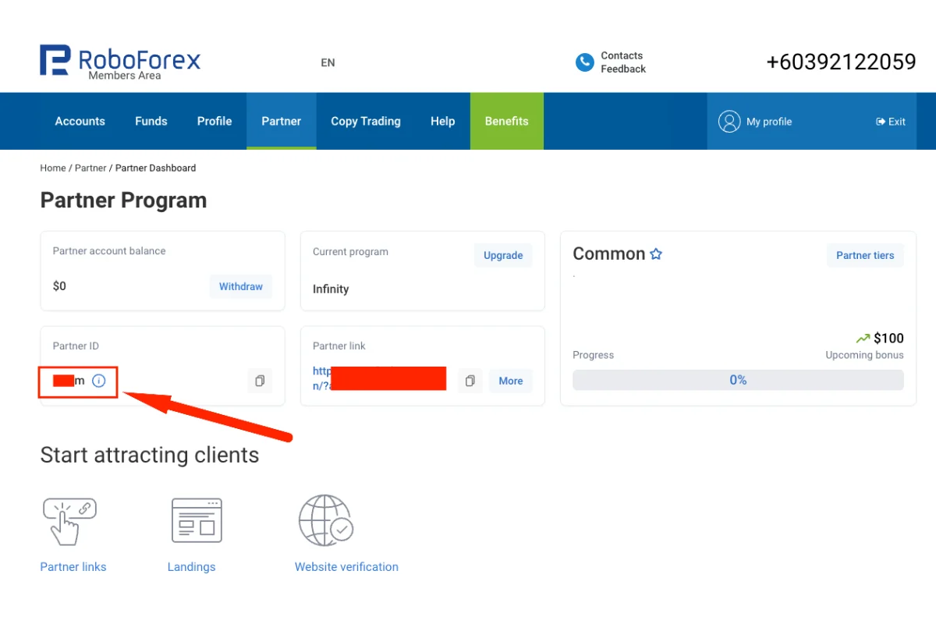Click the Home breadcrumb link
The height and width of the screenshot is (624, 936).
point(53,168)
